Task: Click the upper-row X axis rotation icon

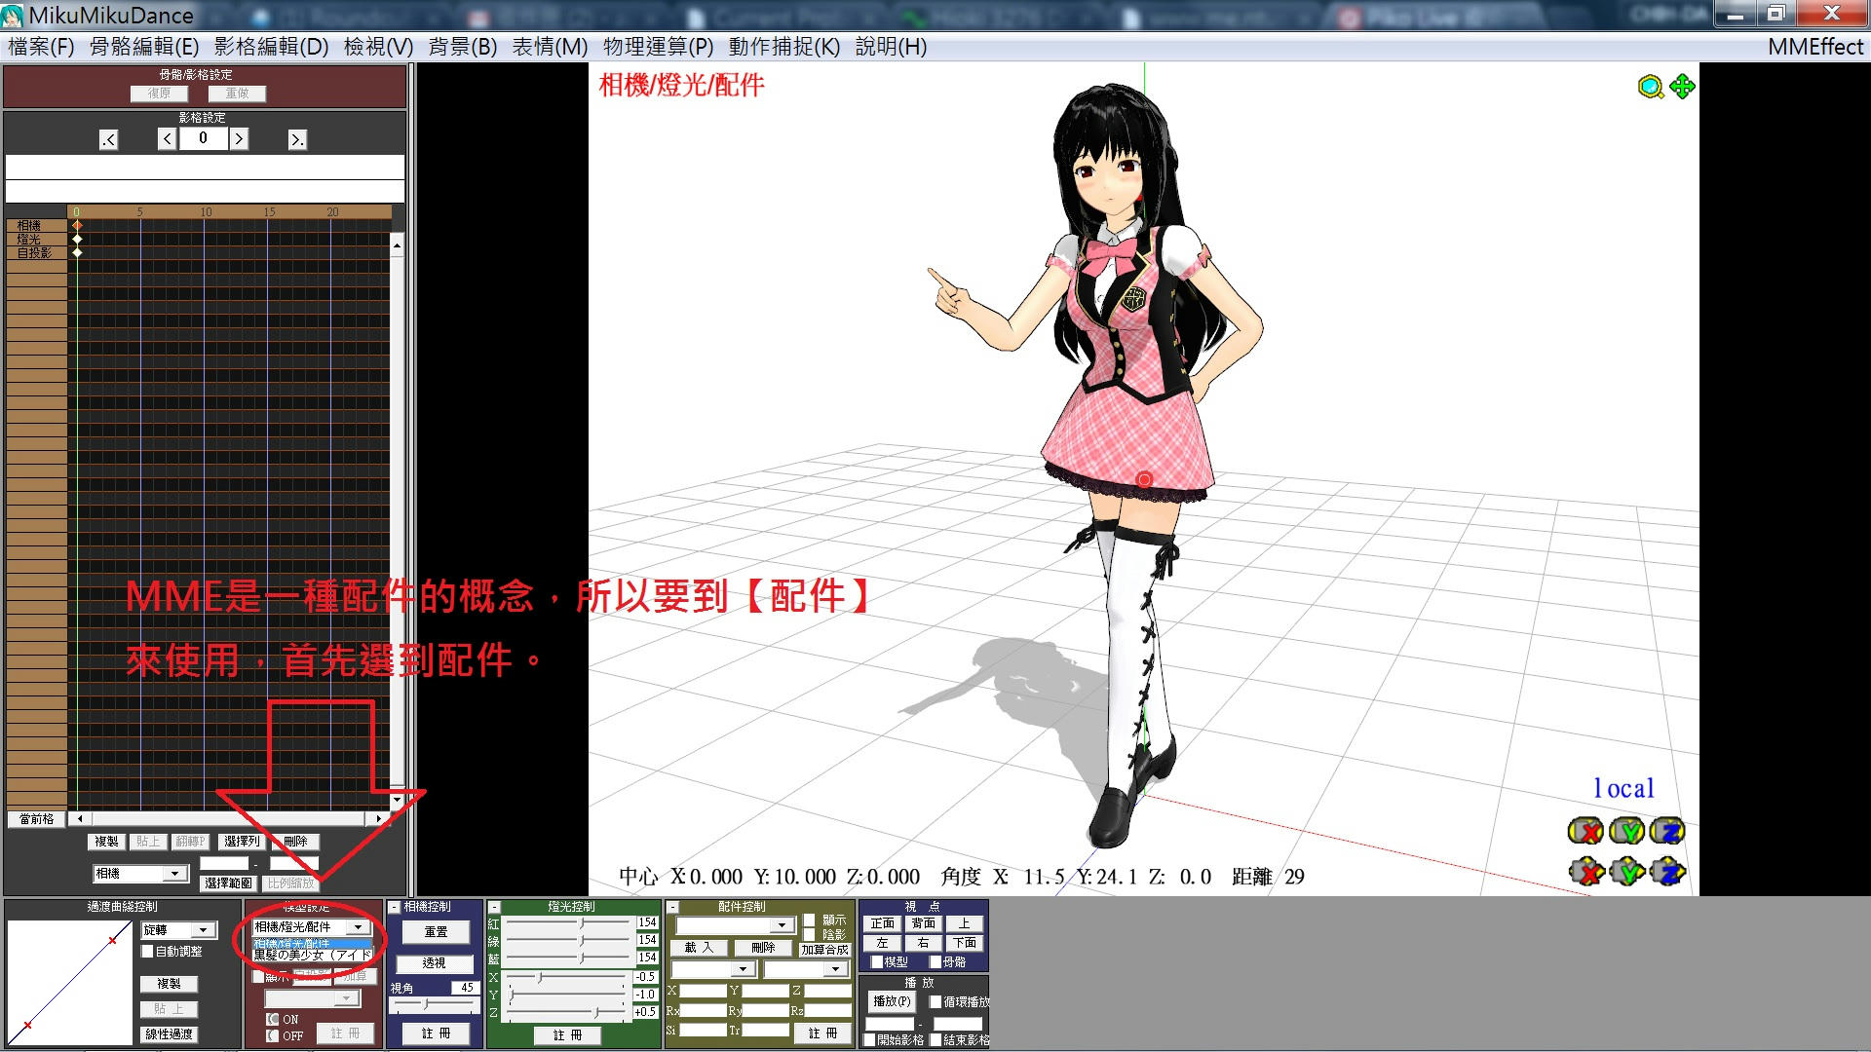Action: pos(1585,831)
